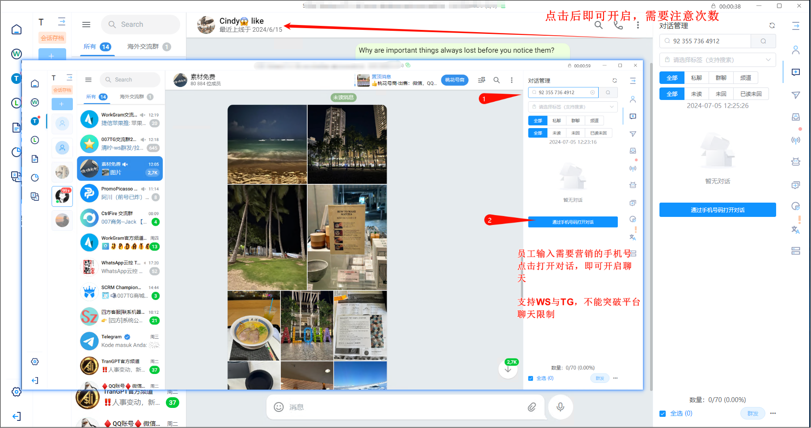Image resolution: width=811 pixels, height=428 pixels.
Task: Click 群发 button in back window
Action: pyautogui.click(x=753, y=413)
